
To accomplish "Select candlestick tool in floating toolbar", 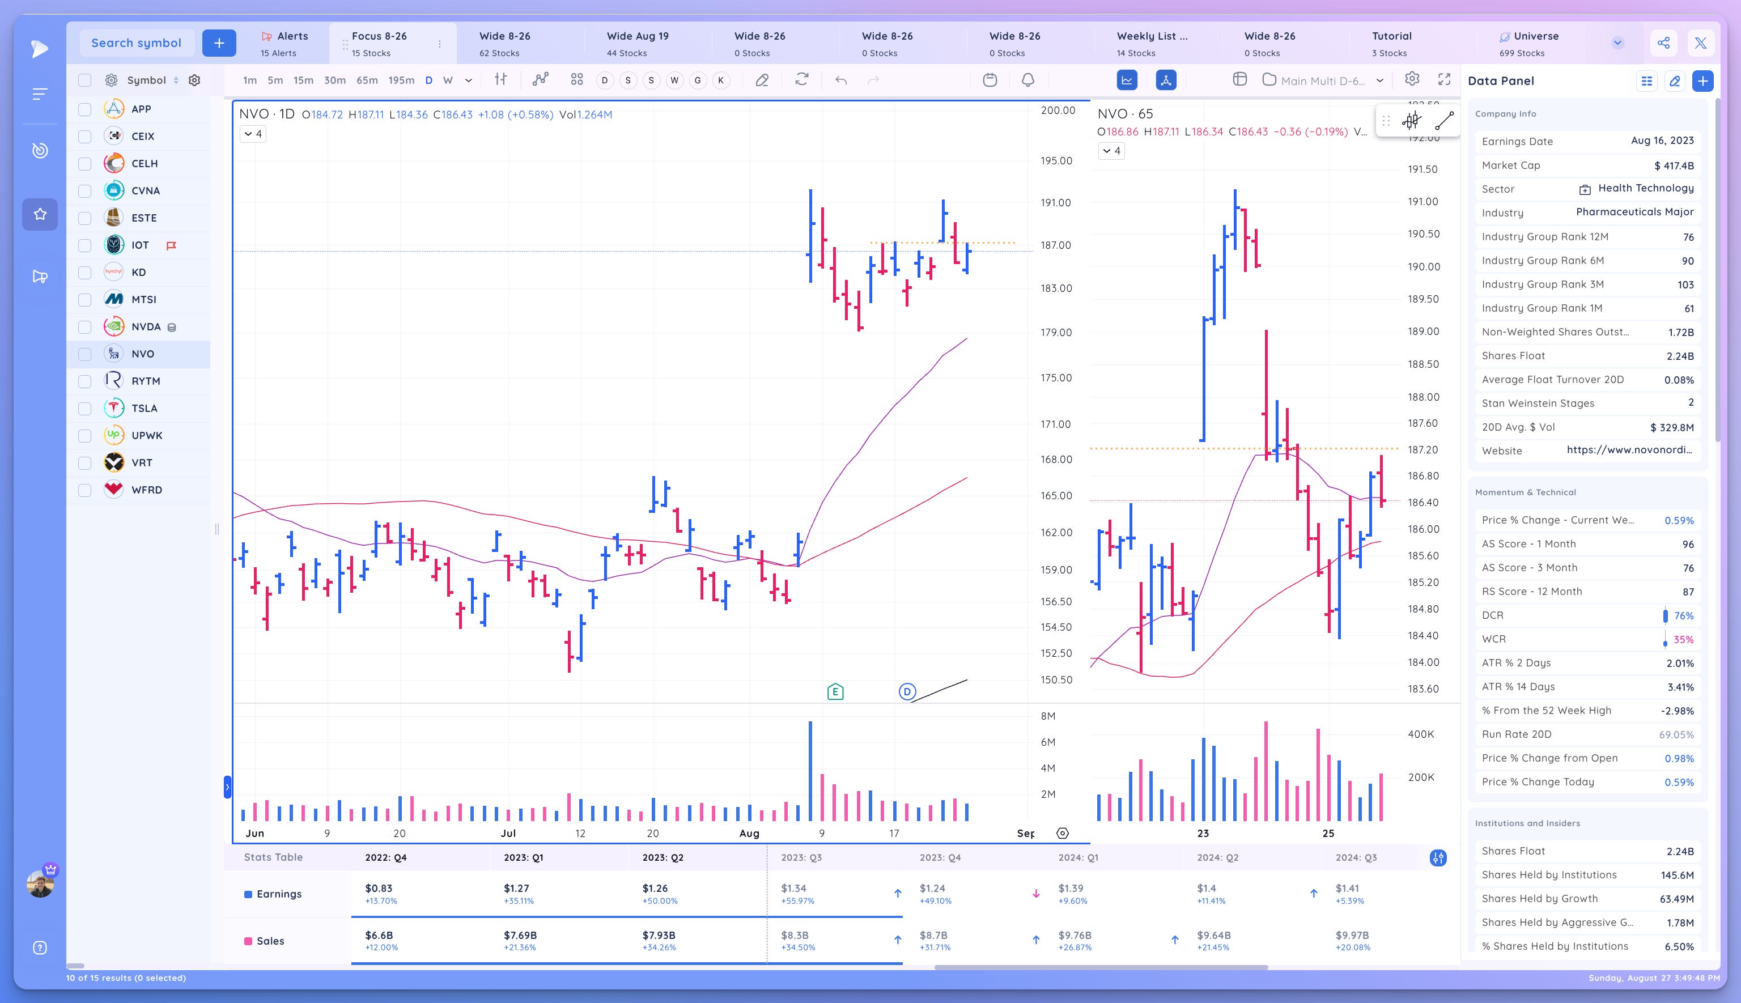I will click(x=1412, y=121).
